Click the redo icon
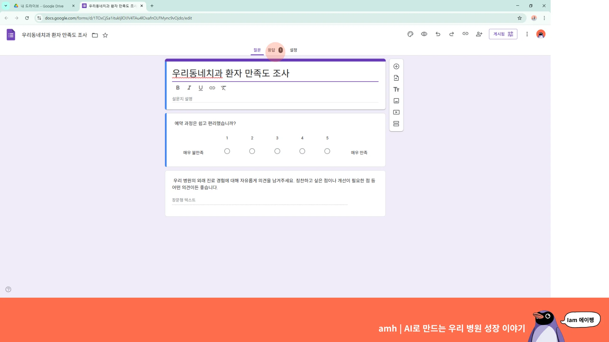 451,34
